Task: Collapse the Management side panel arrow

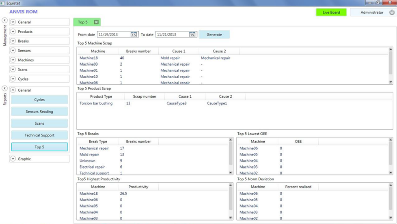Action: (4, 20)
